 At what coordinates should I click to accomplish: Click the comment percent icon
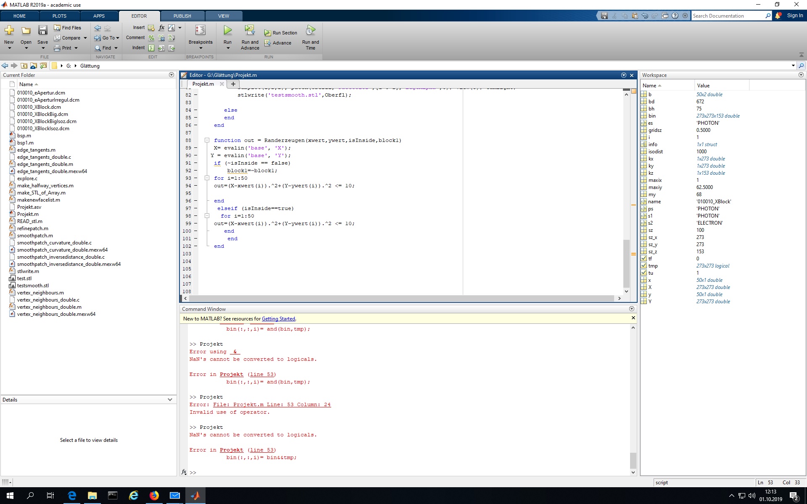click(151, 38)
